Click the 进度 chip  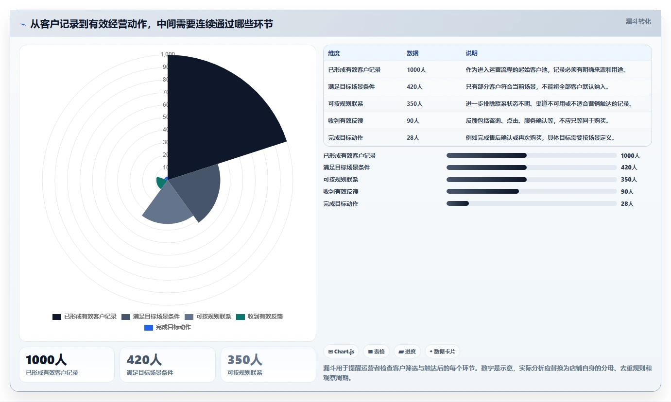(x=407, y=352)
